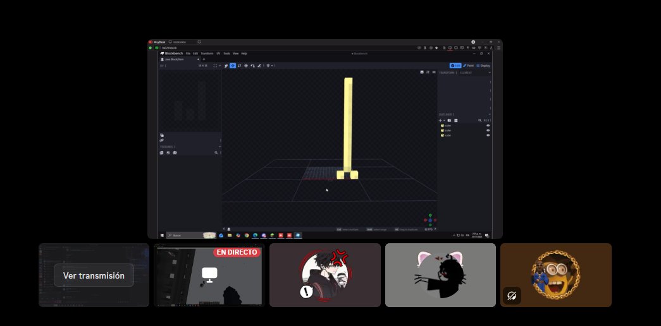Open the File menu in Blockbench
Screen dimensions: 661x326
(x=188, y=54)
